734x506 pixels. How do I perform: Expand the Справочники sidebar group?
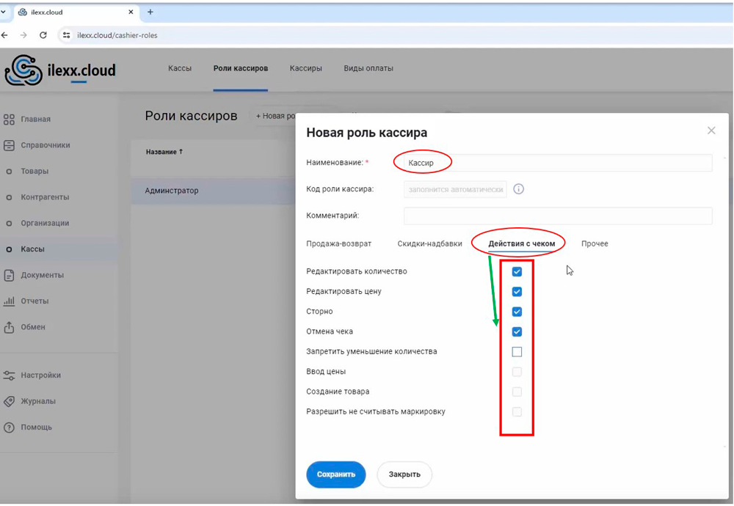[45, 145]
